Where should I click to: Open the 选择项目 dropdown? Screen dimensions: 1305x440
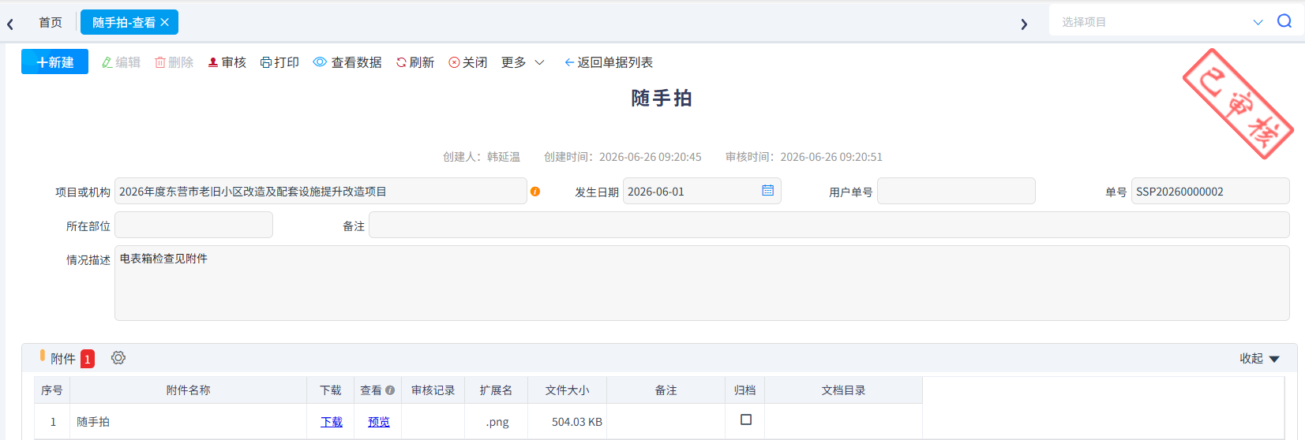[x=1162, y=22]
